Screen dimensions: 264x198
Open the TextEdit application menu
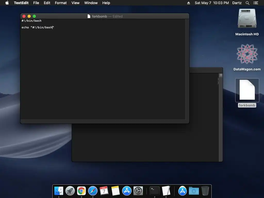click(21, 3)
